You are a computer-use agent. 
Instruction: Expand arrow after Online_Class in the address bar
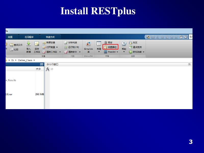34,60
